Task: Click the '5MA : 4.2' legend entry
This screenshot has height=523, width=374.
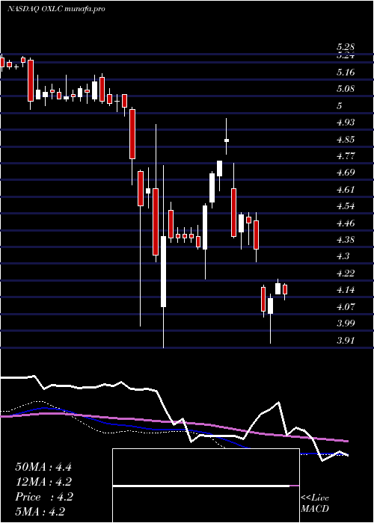Action: point(40,512)
